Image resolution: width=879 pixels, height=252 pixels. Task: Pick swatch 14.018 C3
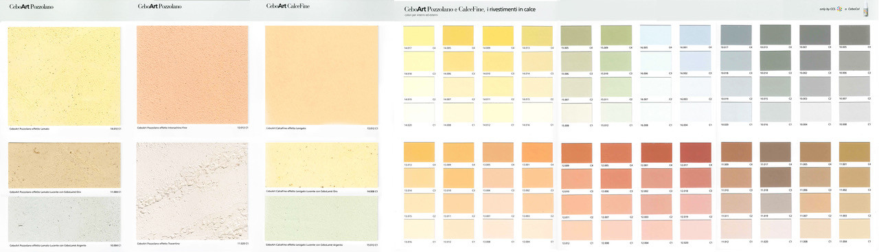point(420,61)
